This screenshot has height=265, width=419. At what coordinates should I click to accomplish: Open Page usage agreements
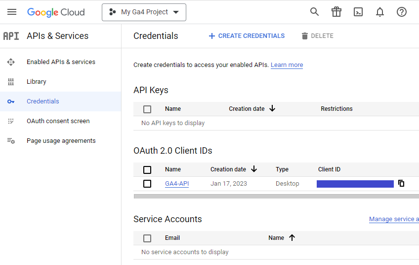[x=61, y=140]
